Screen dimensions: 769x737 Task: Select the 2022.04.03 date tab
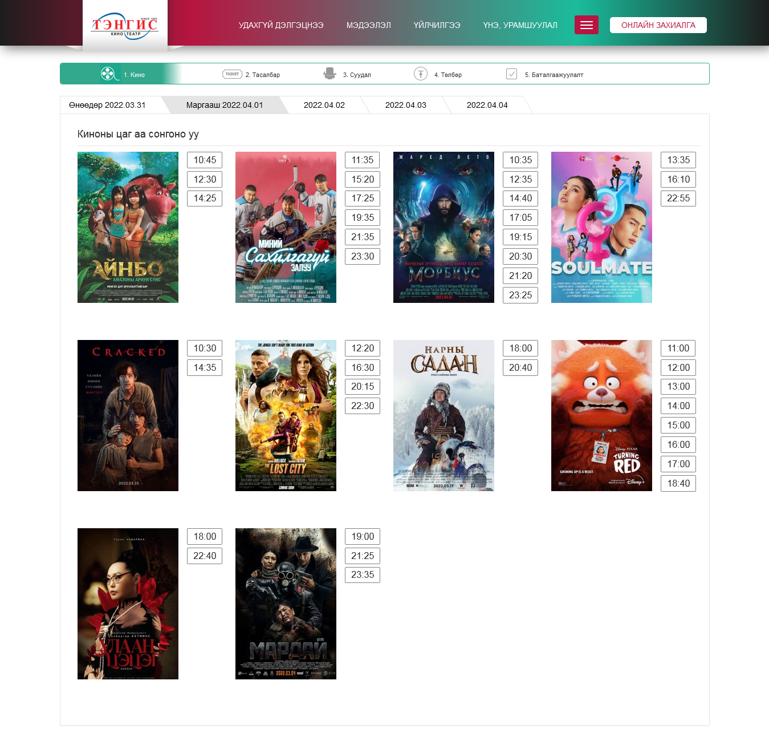405,105
